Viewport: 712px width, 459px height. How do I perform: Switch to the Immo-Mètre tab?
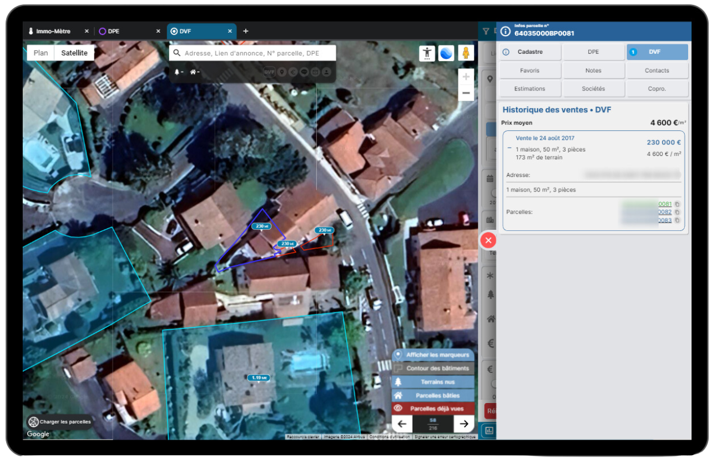click(x=53, y=31)
